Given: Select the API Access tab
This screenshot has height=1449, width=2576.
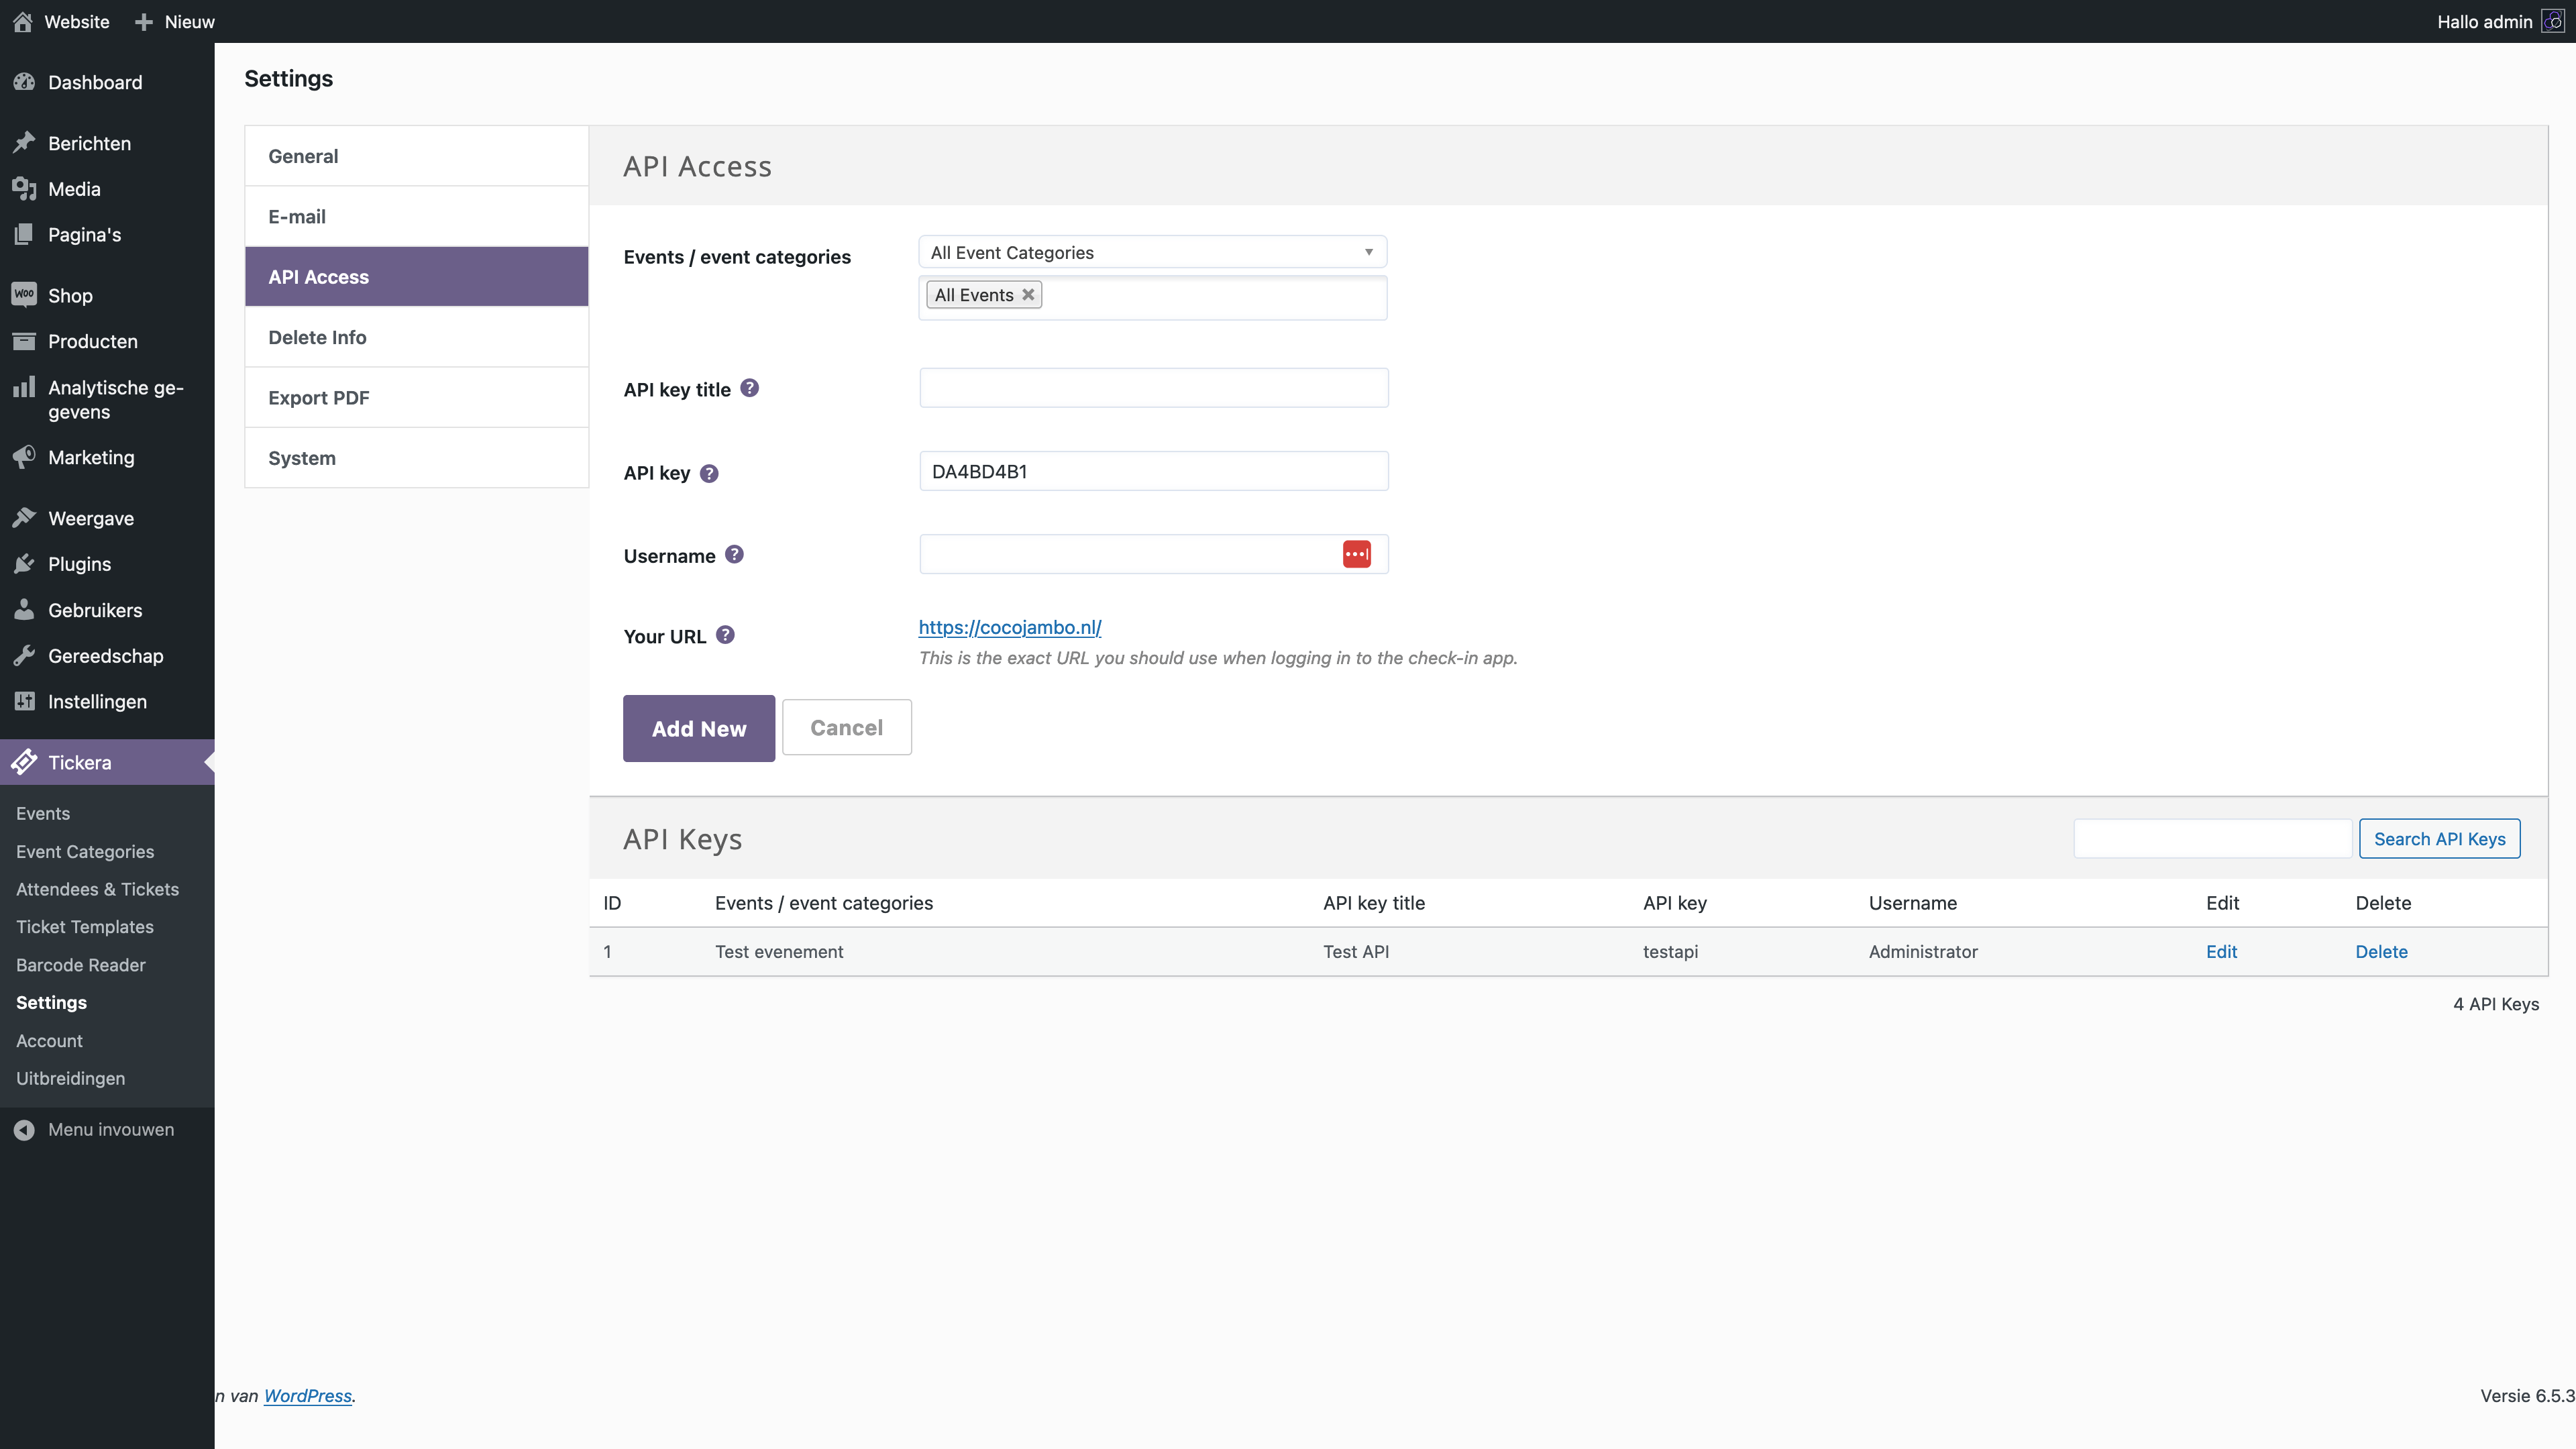Looking at the screenshot, I should [x=416, y=277].
